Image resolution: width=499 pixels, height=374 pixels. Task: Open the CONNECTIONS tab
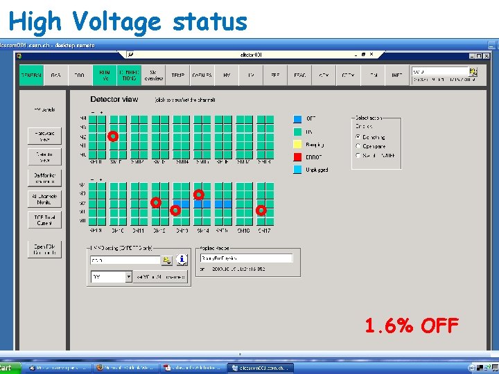129,75
